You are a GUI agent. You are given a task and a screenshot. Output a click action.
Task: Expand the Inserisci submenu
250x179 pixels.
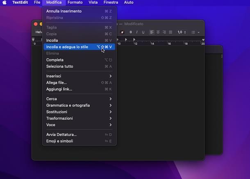tap(79, 76)
